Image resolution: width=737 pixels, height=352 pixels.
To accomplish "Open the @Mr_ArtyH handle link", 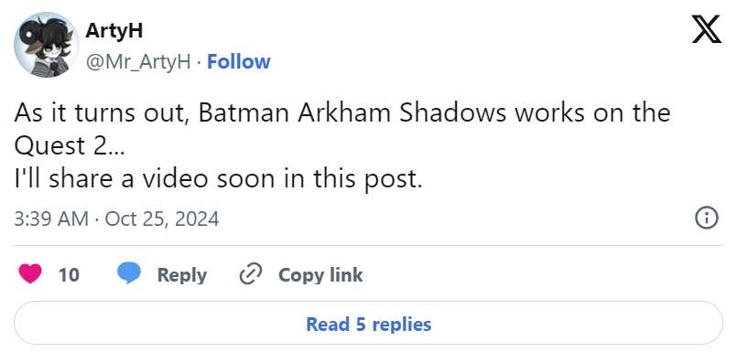I will (x=137, y=62).
